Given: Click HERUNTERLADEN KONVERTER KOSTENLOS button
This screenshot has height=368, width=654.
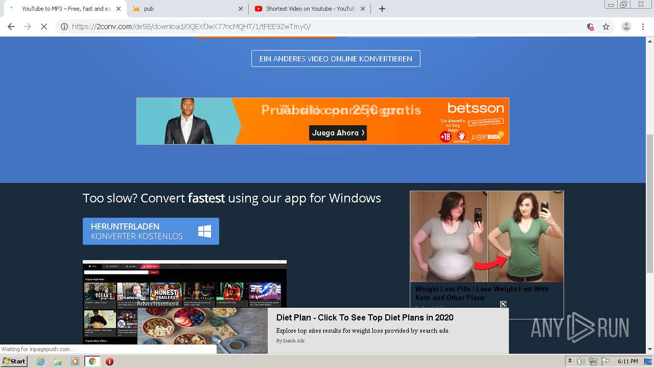Looking at the screenshot, I should pyautogui.click(x=151, y=231).
